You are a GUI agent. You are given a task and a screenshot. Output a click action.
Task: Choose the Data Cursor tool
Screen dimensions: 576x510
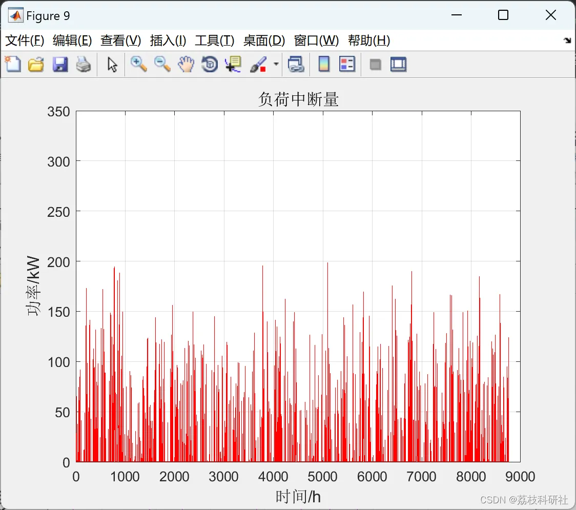click(233, 64)
